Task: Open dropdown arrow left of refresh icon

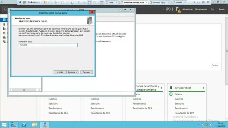Action: (164, 9)
